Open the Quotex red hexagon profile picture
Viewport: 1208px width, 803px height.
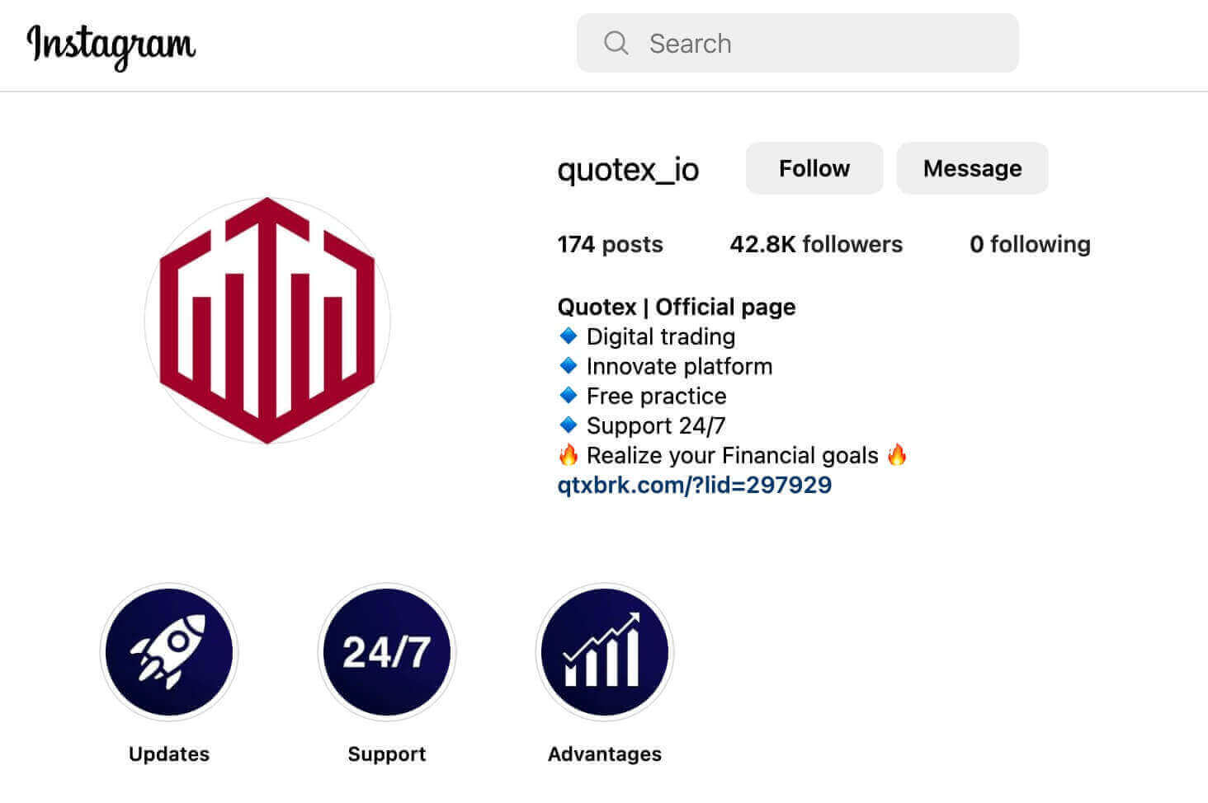point(267,320)
